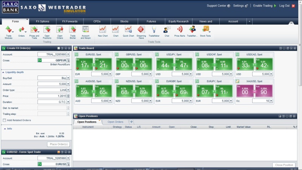The width and height of the screenshot is (302, 170).
Task: Click the Support Center help icon
Action: point(229,6)
